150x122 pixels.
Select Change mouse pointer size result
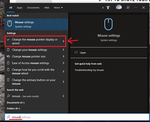(36, 56)
